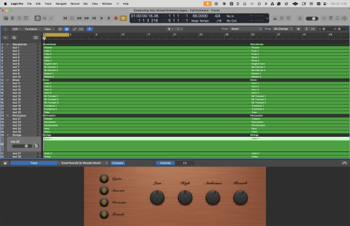This screenshot has height=226, width=350.
Task: Toggle the blue Catch Playhead button
Action: (89, 29)
